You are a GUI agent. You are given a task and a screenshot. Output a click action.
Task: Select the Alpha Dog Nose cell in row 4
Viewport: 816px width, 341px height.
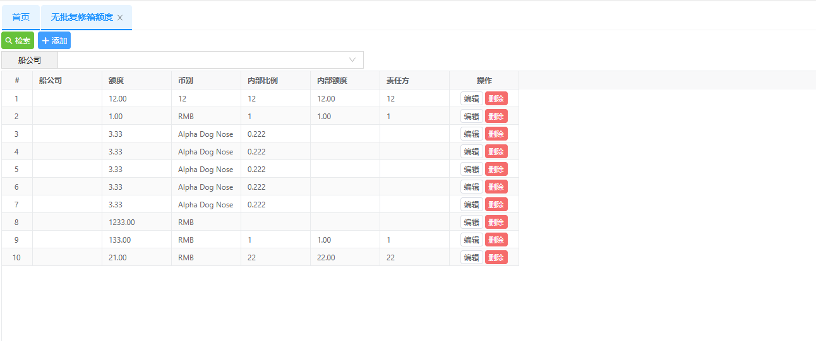205,152
